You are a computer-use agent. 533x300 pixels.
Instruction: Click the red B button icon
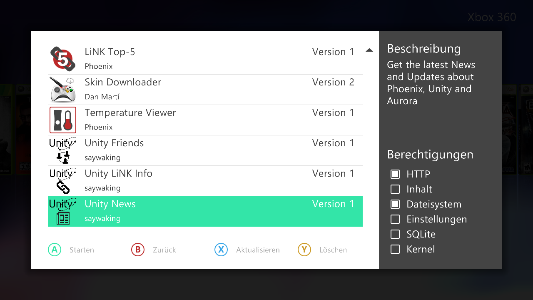138,250
